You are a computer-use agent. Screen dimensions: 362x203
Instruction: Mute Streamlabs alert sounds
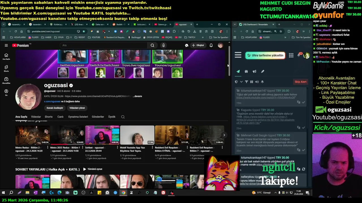click(257, 82)
